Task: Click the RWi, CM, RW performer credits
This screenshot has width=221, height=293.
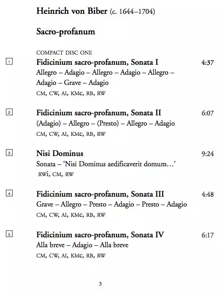Action: pyautogui.click(x=56, y=174)
